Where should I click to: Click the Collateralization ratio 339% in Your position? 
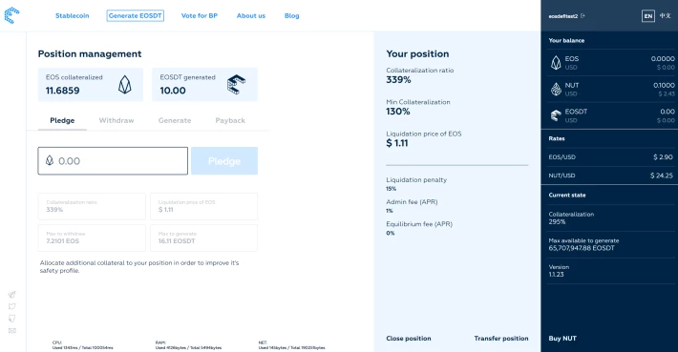[x=398, y=80]
